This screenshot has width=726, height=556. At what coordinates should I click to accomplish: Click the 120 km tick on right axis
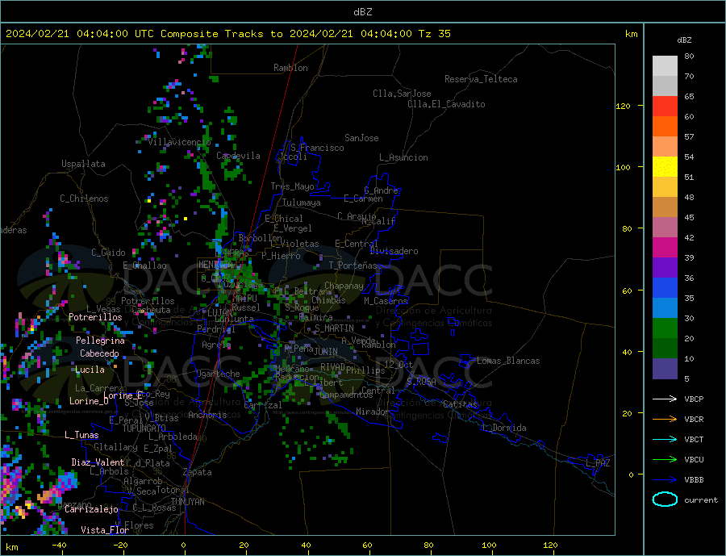(624, 106)
